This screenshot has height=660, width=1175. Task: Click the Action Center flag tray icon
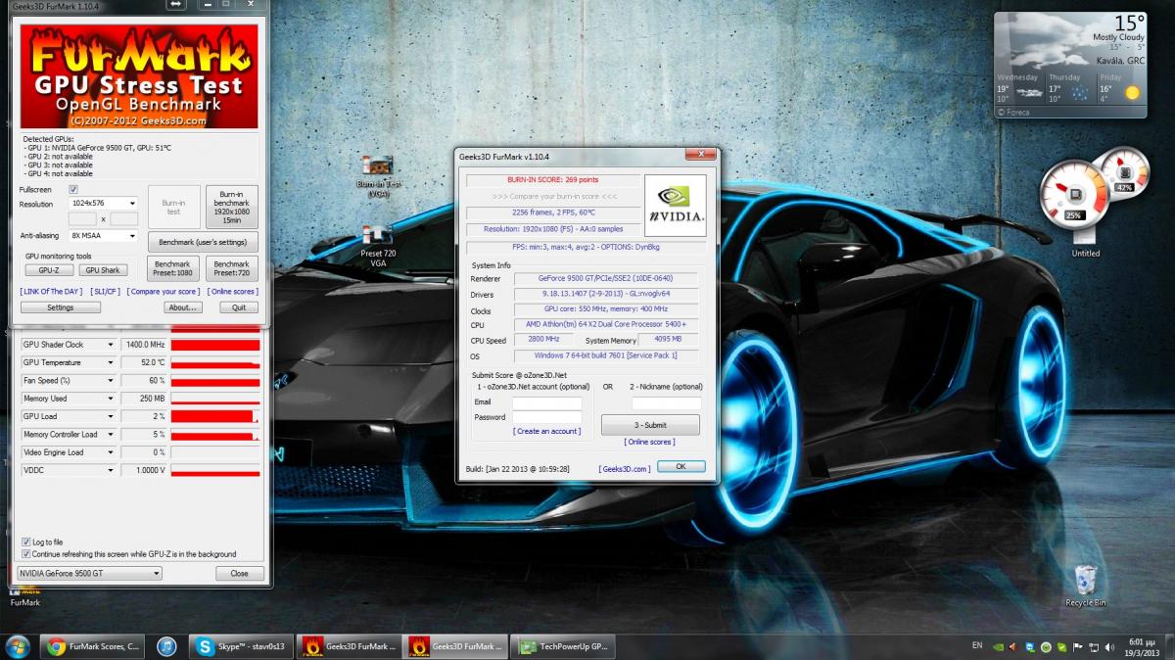click(x=1076, y=646)
